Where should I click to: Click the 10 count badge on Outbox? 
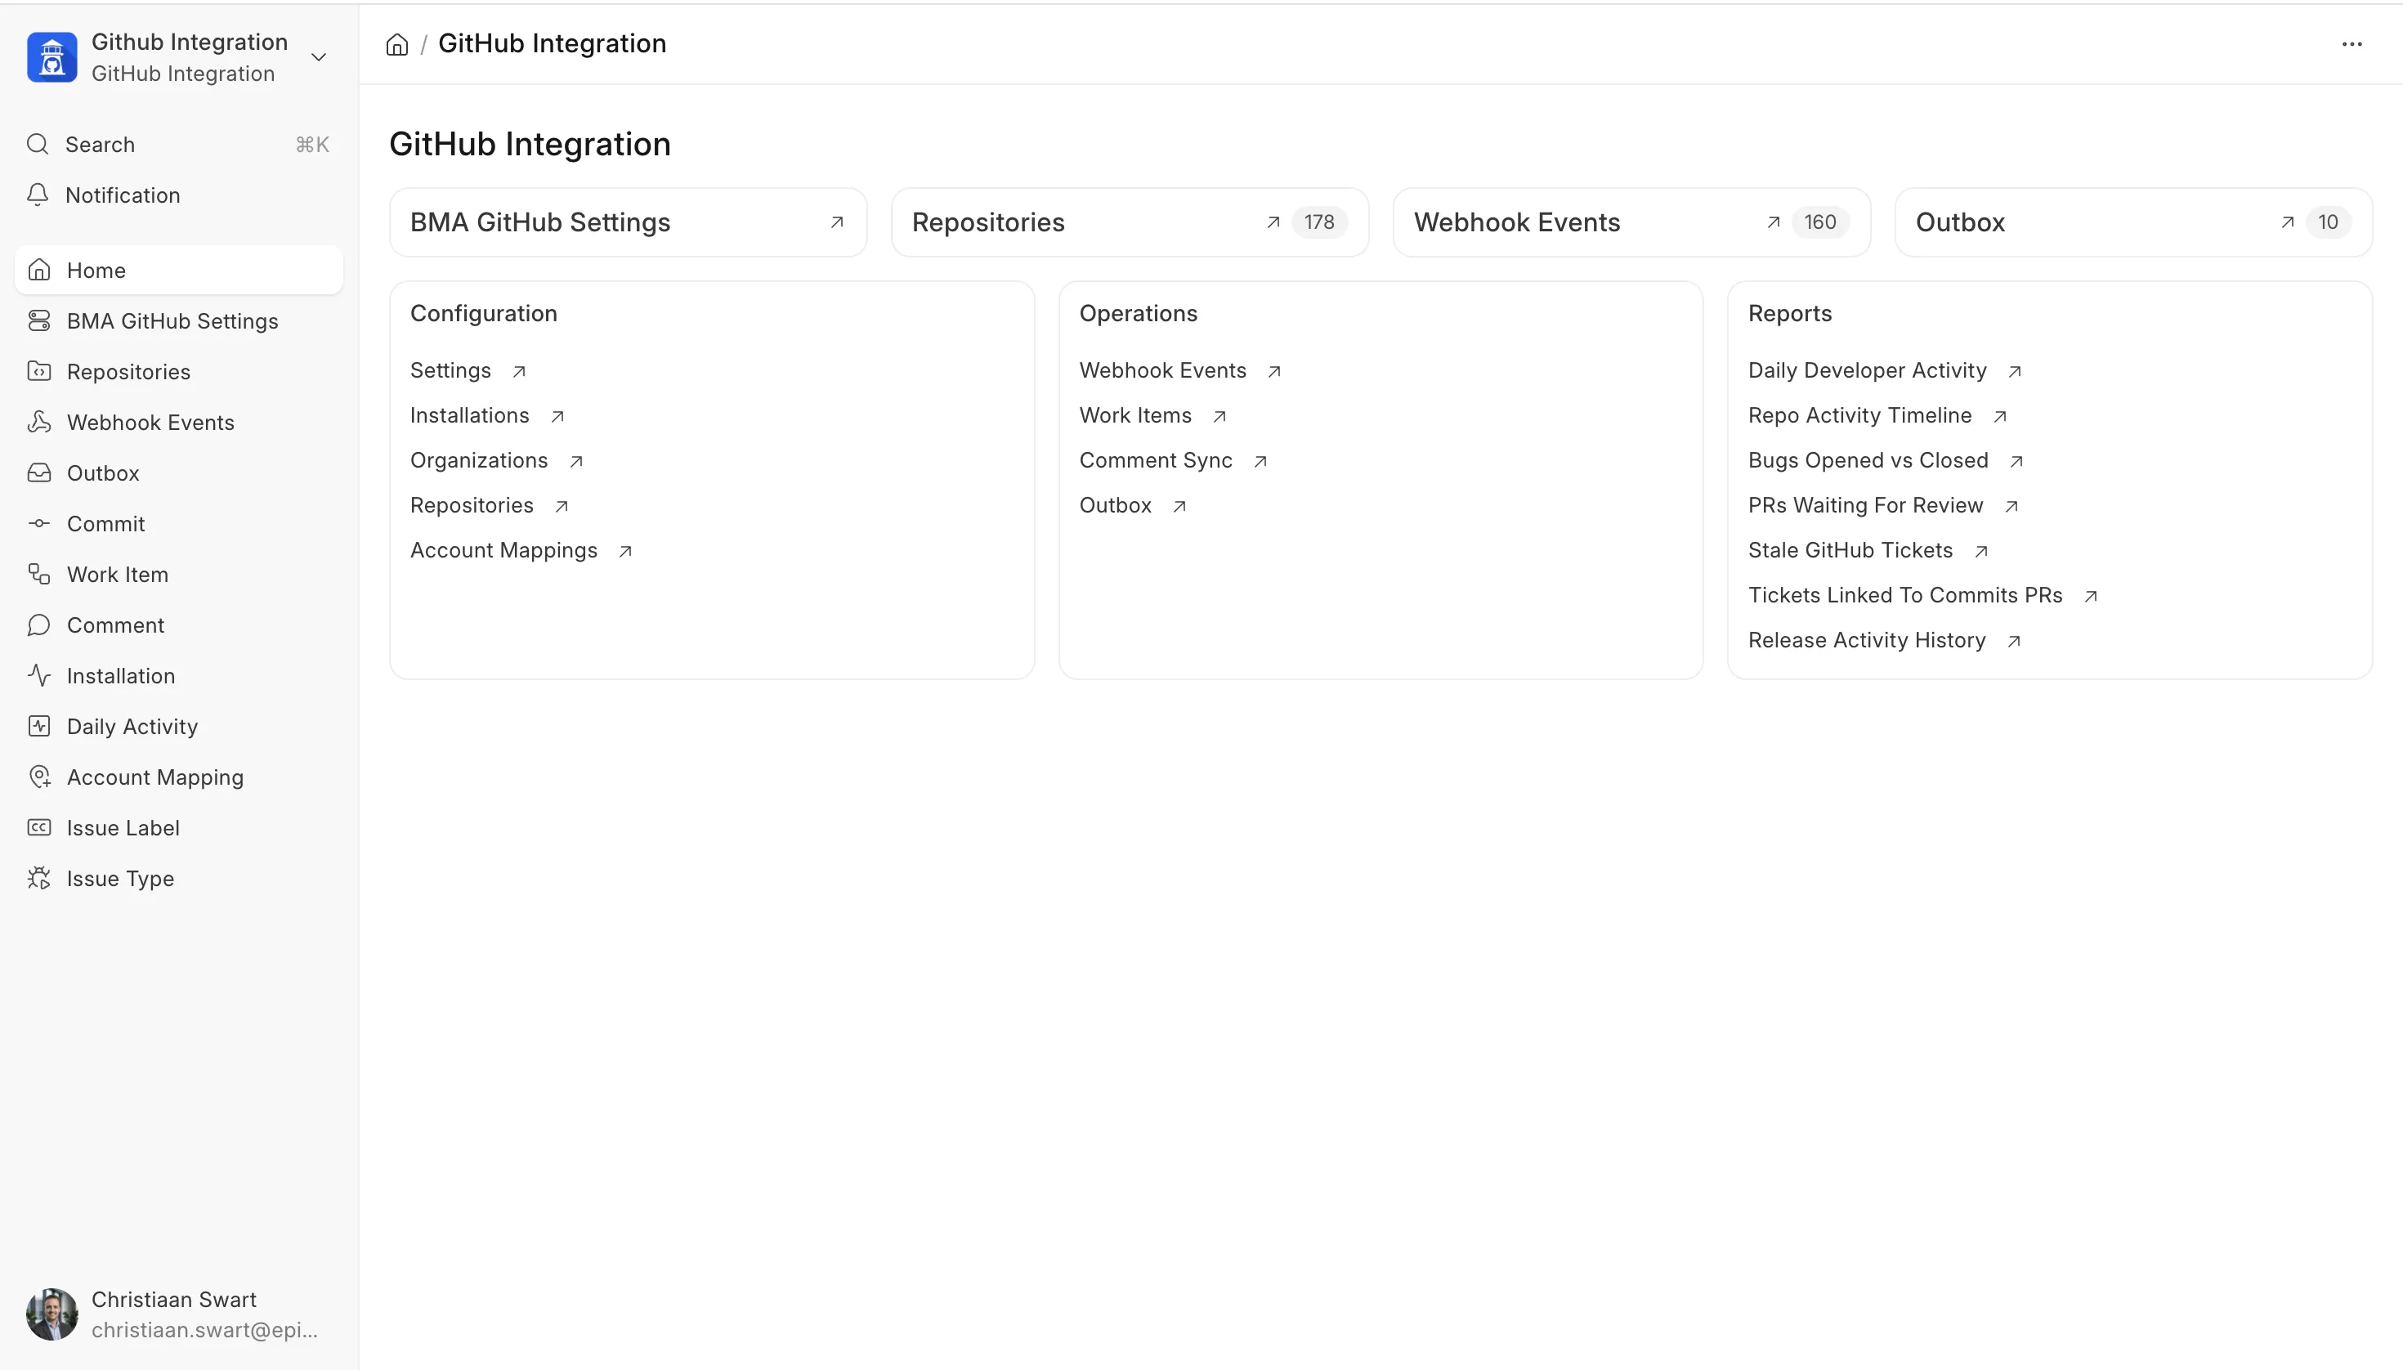click(2328, 222)
